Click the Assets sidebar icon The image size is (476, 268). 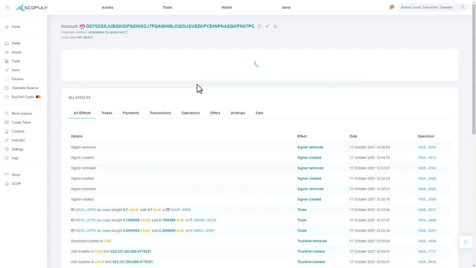(7, 52)
